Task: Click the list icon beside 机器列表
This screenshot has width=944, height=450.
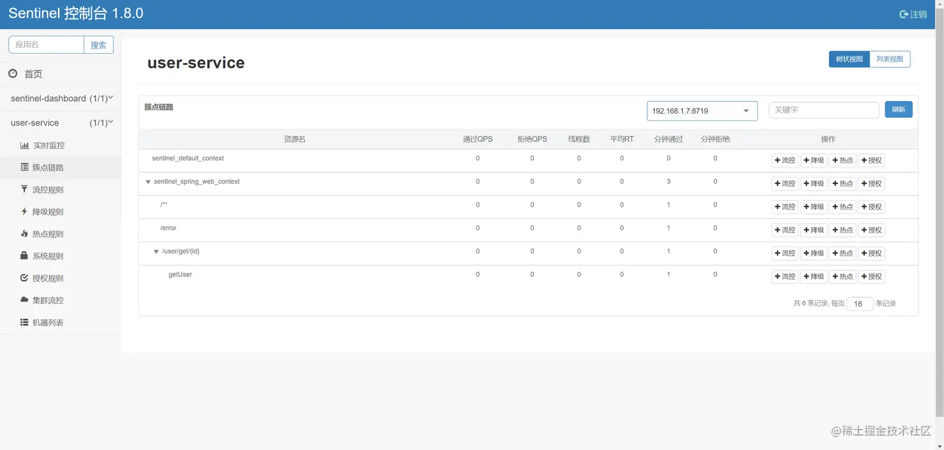Action: click(24, 322)
